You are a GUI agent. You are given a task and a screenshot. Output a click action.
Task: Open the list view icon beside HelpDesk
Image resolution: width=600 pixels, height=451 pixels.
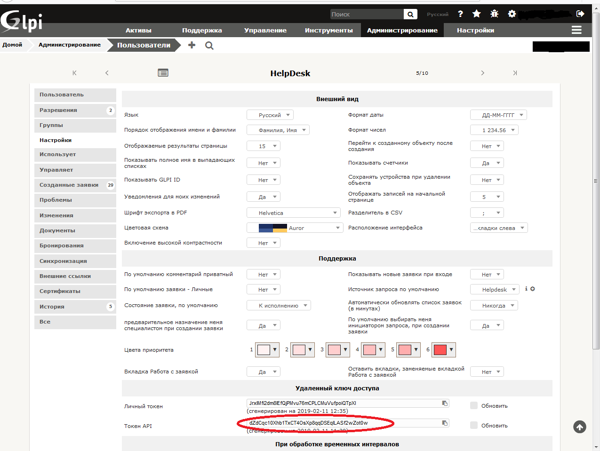[163, 73]
